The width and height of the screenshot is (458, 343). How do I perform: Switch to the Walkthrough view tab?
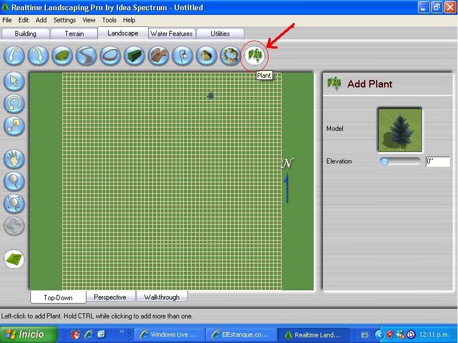tap(162, 297)
